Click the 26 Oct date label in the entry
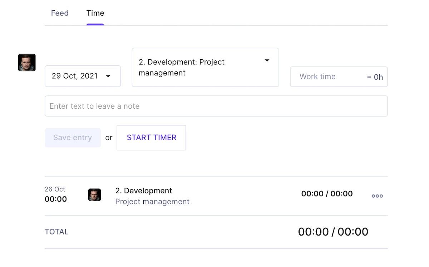Image resolution: width=429 pixels, height=267 pixels. [55, 189]
